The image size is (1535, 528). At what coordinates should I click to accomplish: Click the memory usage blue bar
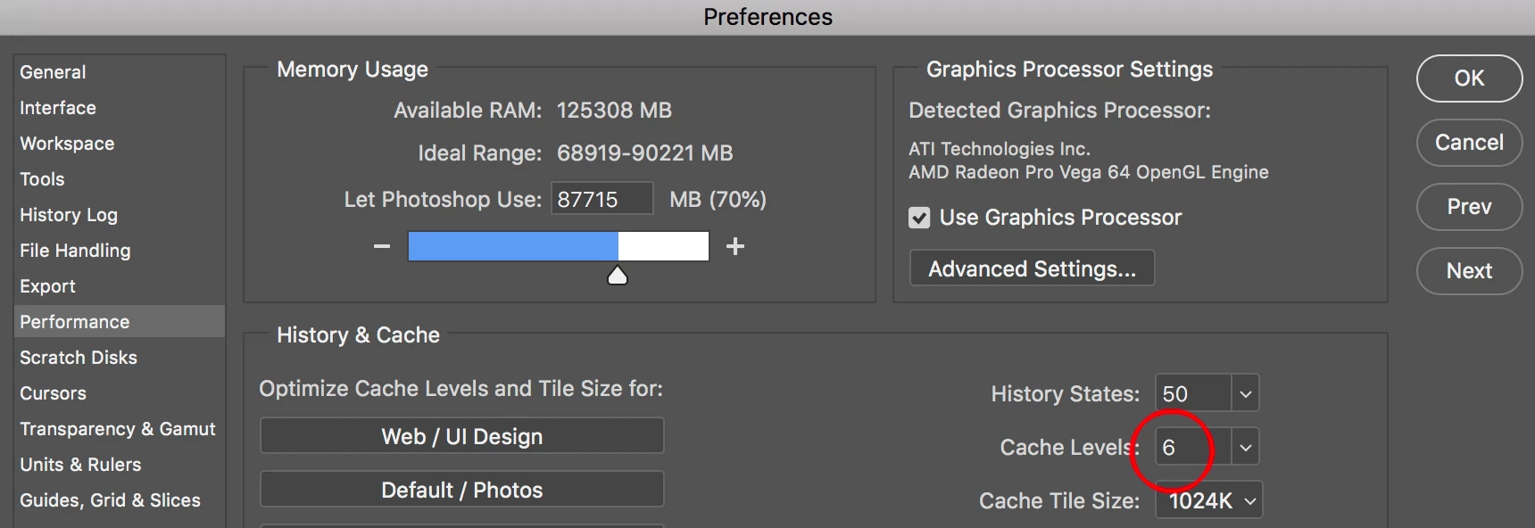(512, 246)
